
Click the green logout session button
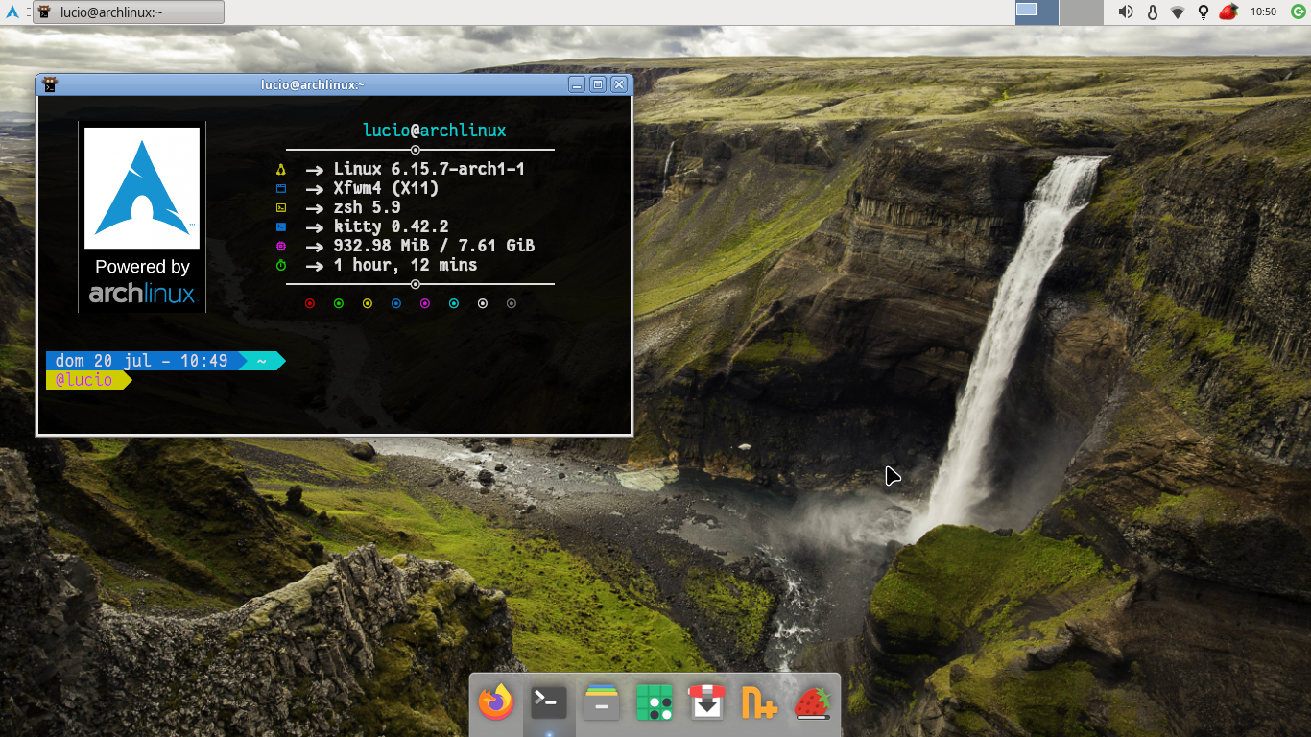click(1298, 12)
